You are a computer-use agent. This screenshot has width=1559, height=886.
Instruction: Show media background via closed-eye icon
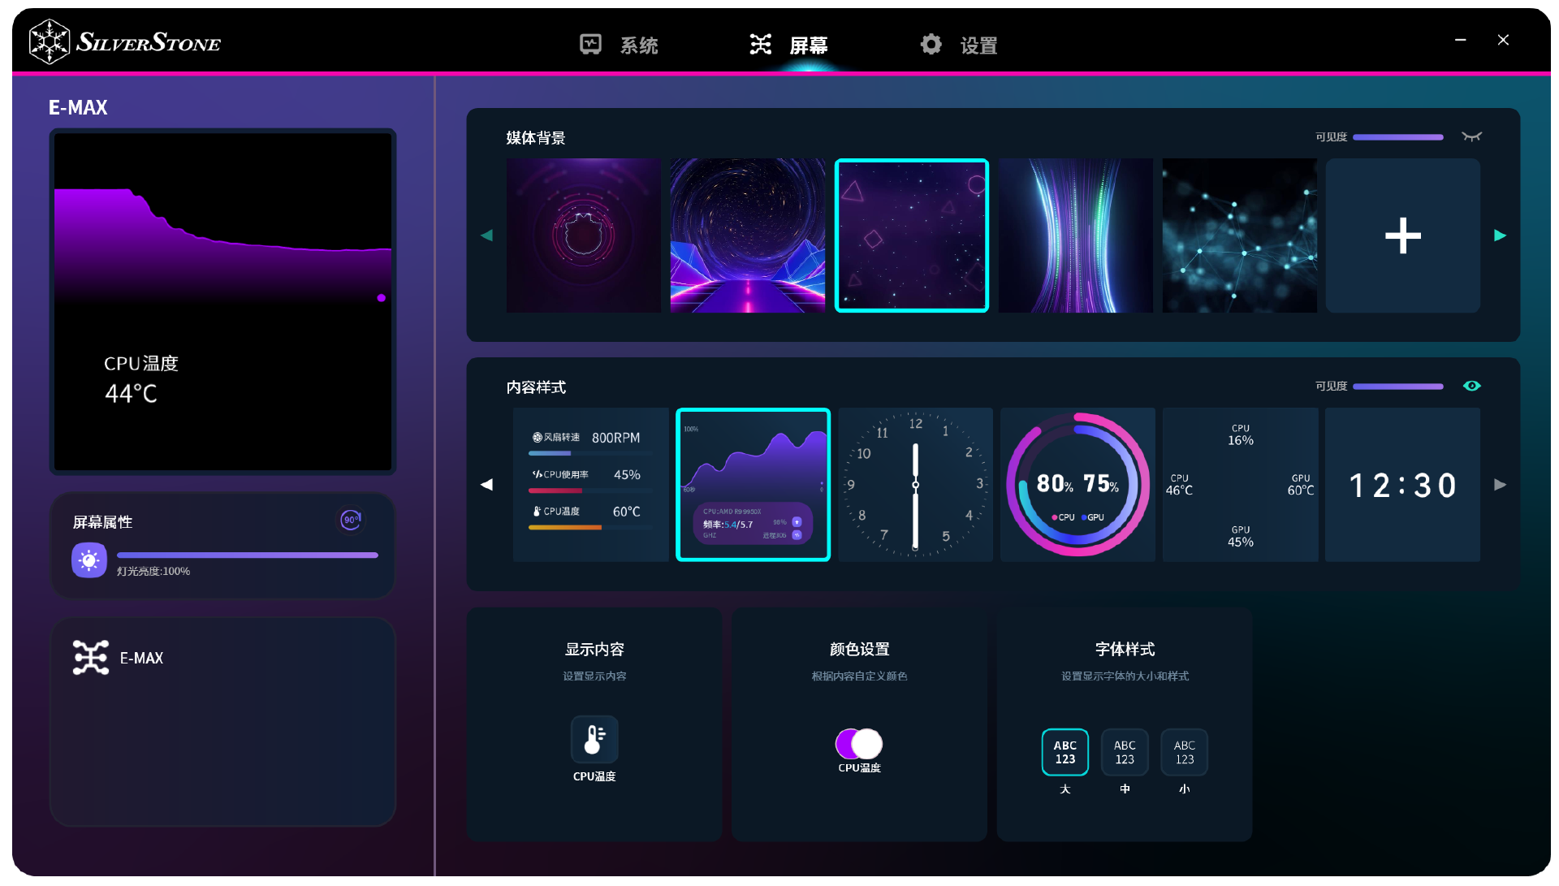tap(1471, 136)
